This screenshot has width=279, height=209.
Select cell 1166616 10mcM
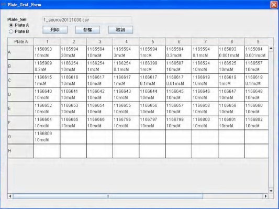[73, 81]
